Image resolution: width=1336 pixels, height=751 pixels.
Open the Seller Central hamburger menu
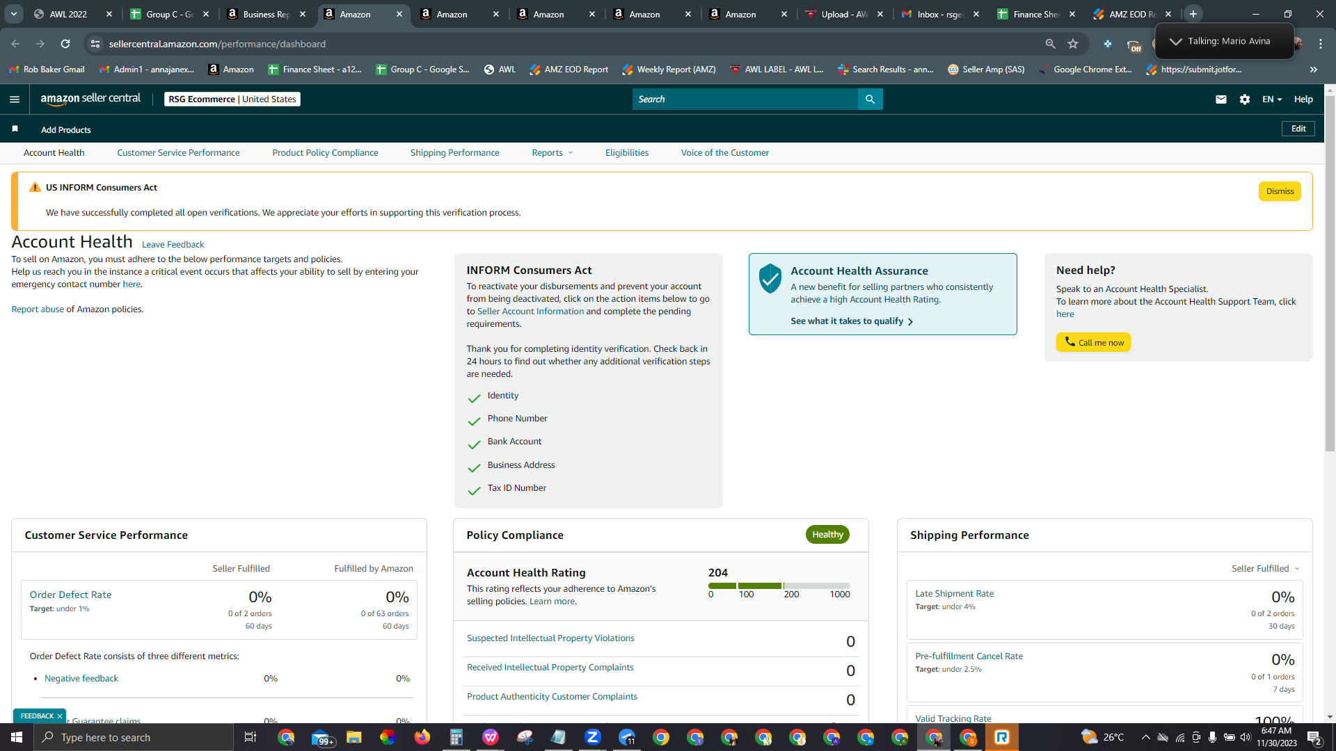pos(15,99)
